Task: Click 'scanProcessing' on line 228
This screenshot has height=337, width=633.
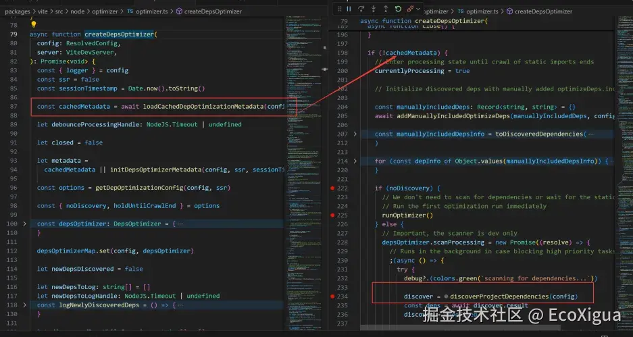Action: click(459, 242)
